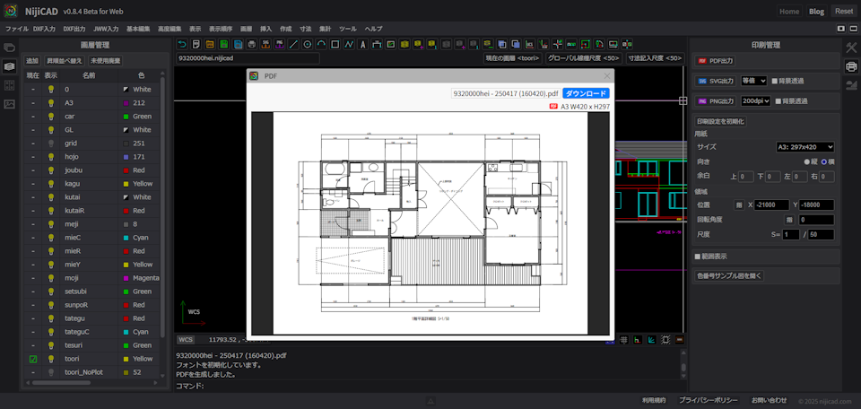Open the SVG scale 等倍 dropdown
Viewport: 861px width, 409px height.
754,81
